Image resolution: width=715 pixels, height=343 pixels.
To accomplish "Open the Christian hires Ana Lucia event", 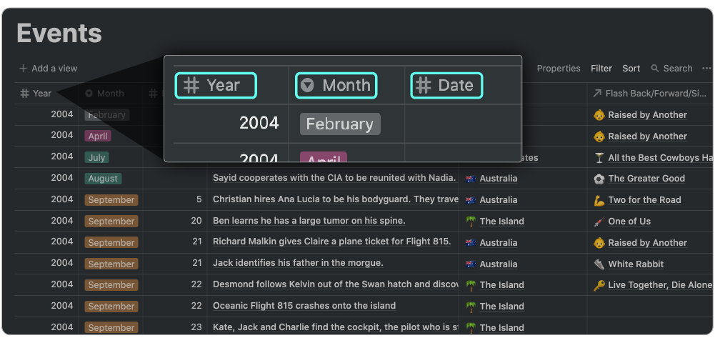I will click(x=335, y=200).
